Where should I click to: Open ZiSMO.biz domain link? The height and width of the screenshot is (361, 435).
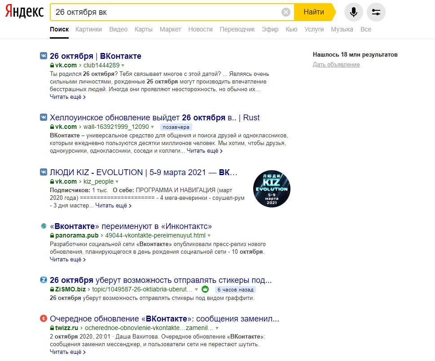(70, 289)
